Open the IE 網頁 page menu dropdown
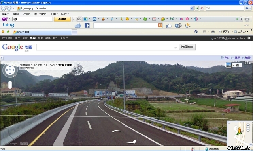This screenshot has width=253, height=151. (x=226, y=31)
